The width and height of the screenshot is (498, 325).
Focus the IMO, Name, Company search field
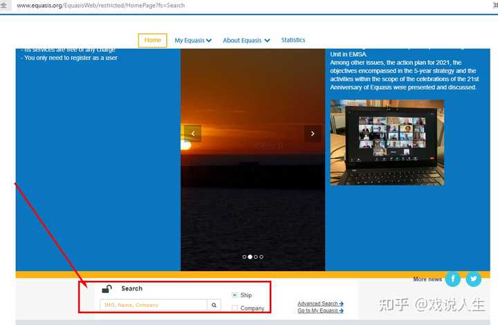click(x=154, y=305)
